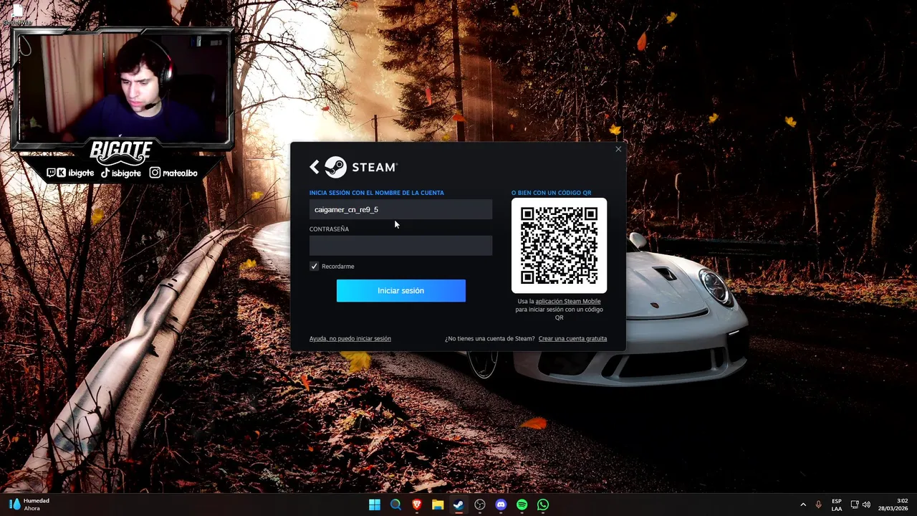This screenshot has width=917, height=516.
Task: Open the Windows Start menu
Action: [375, 505]
